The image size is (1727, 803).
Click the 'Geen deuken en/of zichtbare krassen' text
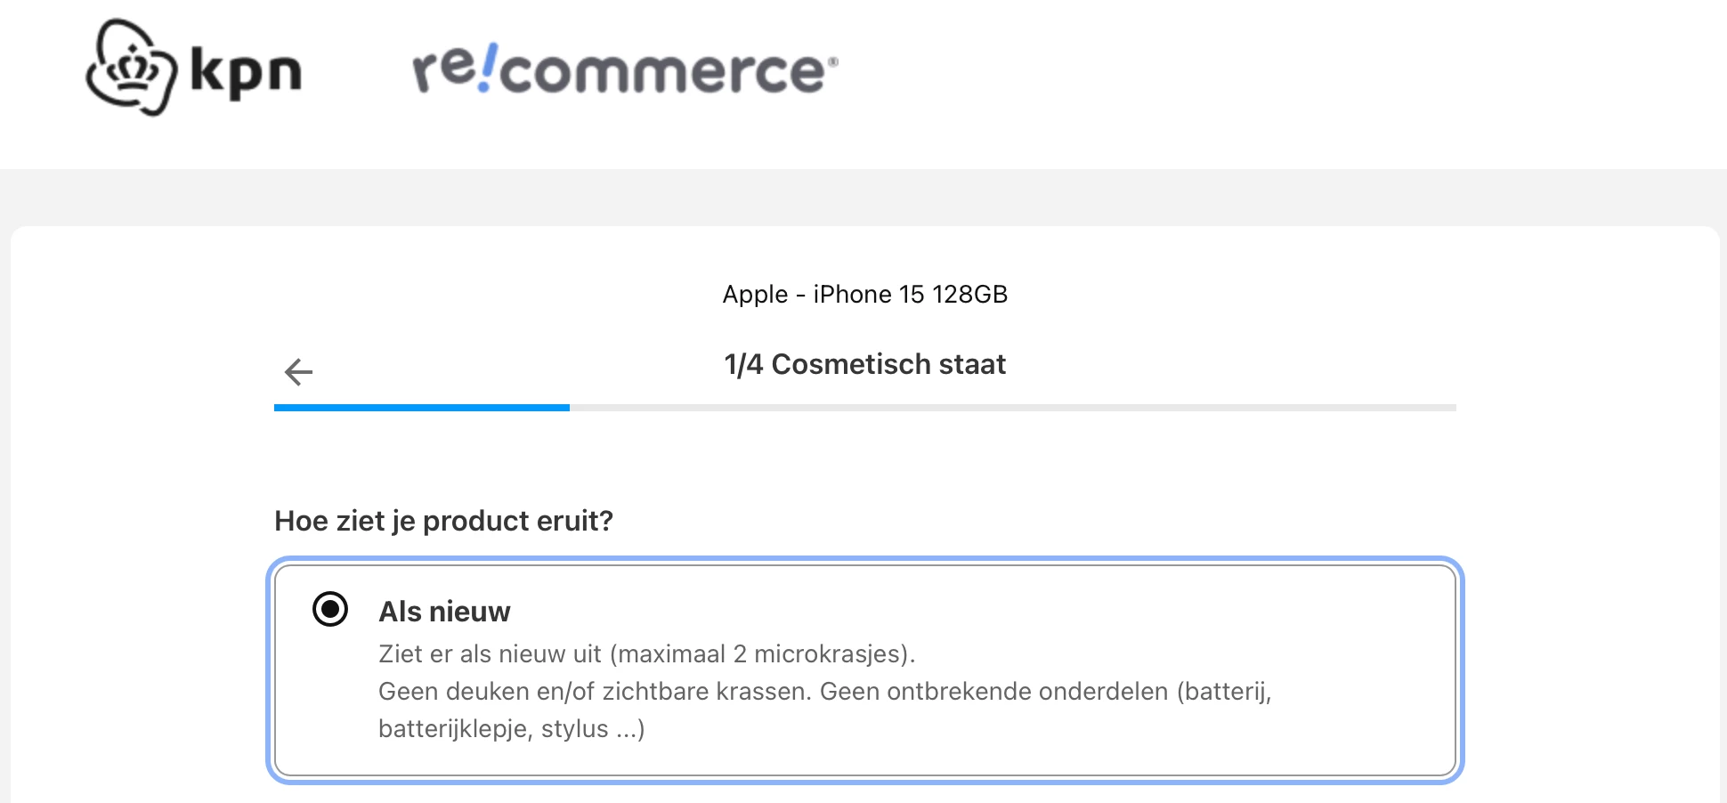594,692
